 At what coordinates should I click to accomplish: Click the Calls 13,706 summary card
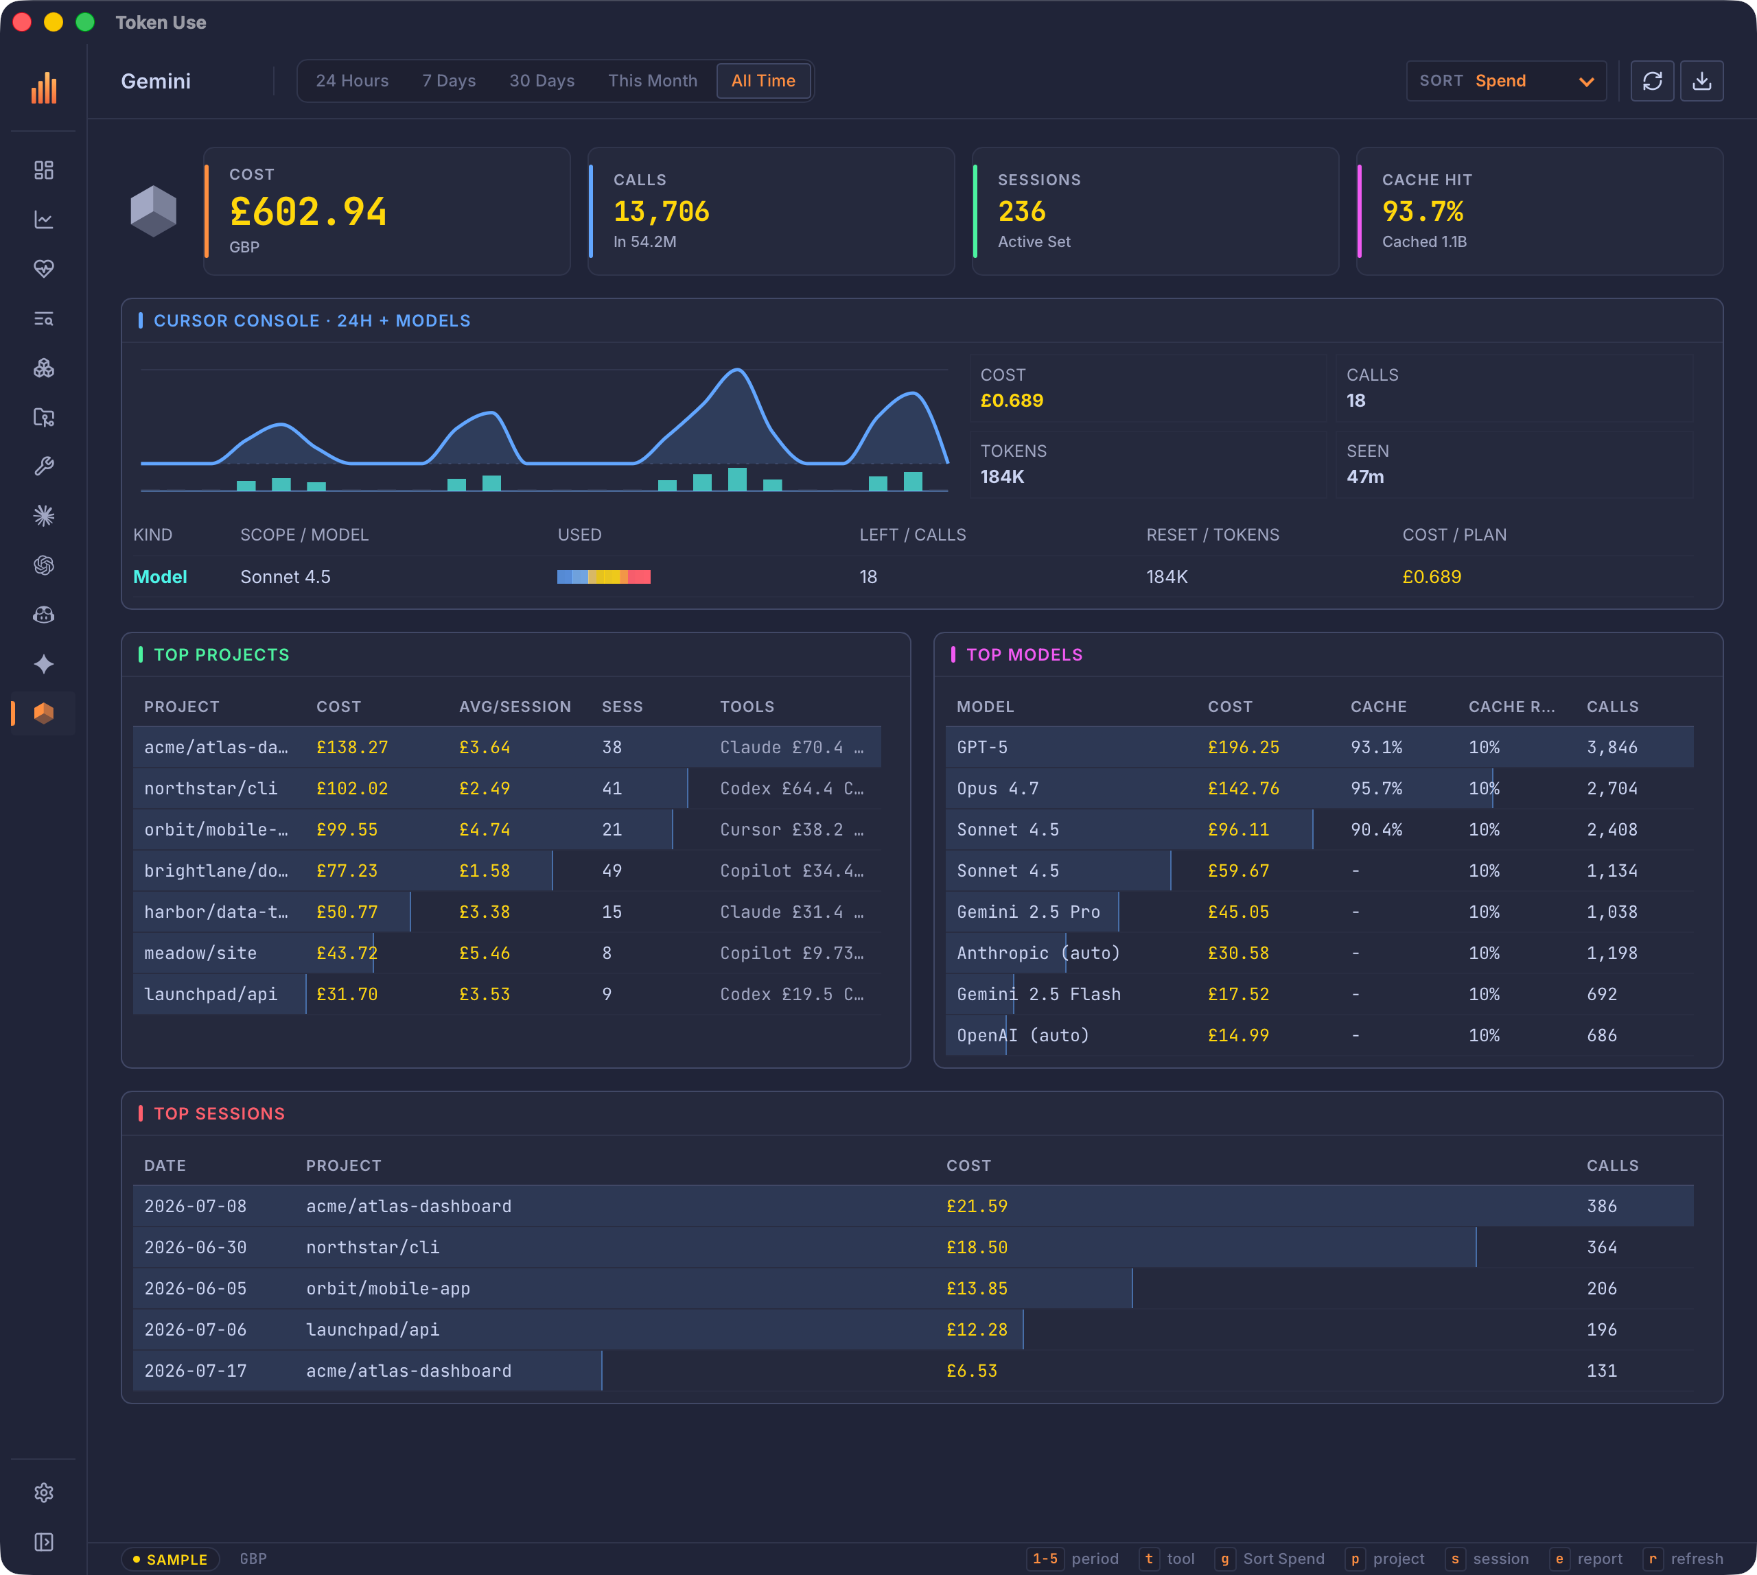771,211
